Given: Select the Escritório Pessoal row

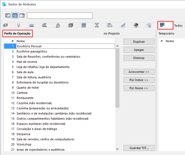Looking at the screenshot, I should click(x=60, y=46).
